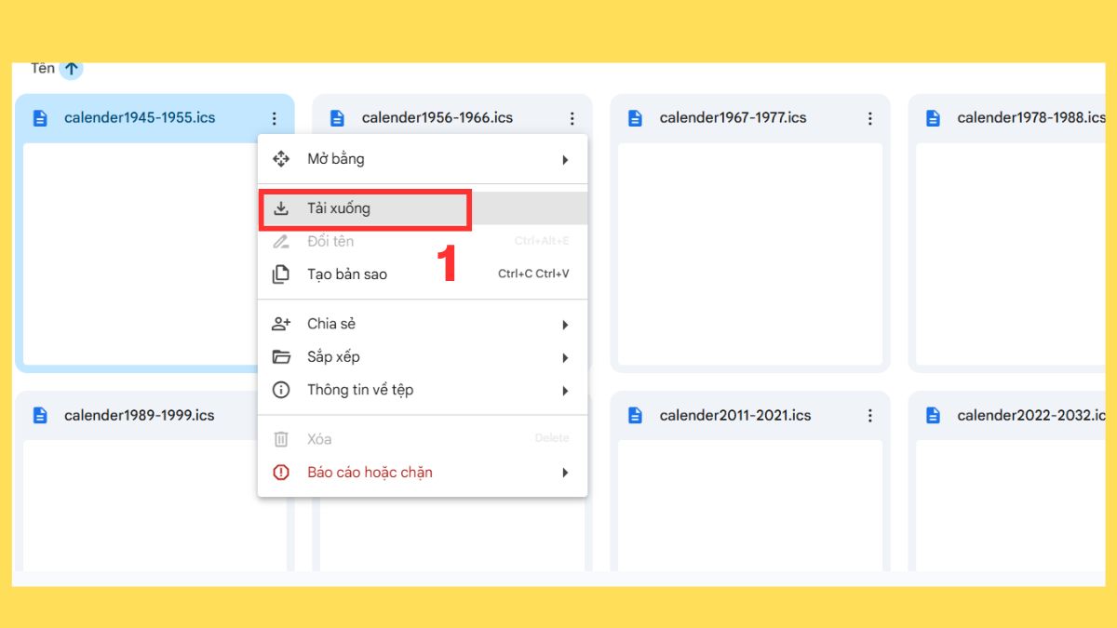Open more options for calender1945-1955.ics

point(274,118)
